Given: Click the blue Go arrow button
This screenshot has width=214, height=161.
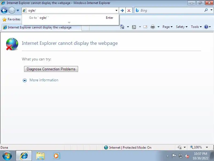Looking at the screenshot, I should point(122,10).
